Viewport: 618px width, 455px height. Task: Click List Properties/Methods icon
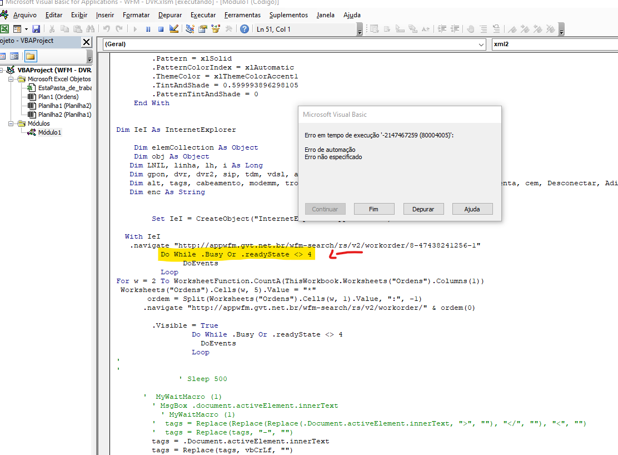click(375, 29)
